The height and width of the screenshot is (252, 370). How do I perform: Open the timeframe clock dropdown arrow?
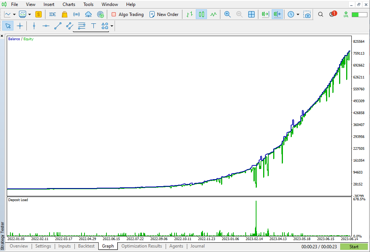tap(298, 14)
